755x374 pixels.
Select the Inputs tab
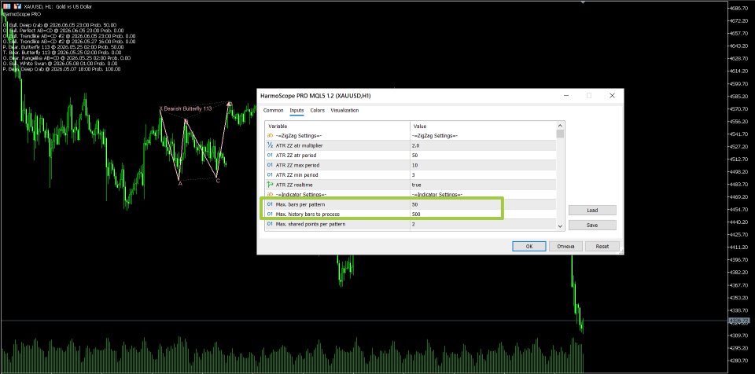[x=296, y=110]
